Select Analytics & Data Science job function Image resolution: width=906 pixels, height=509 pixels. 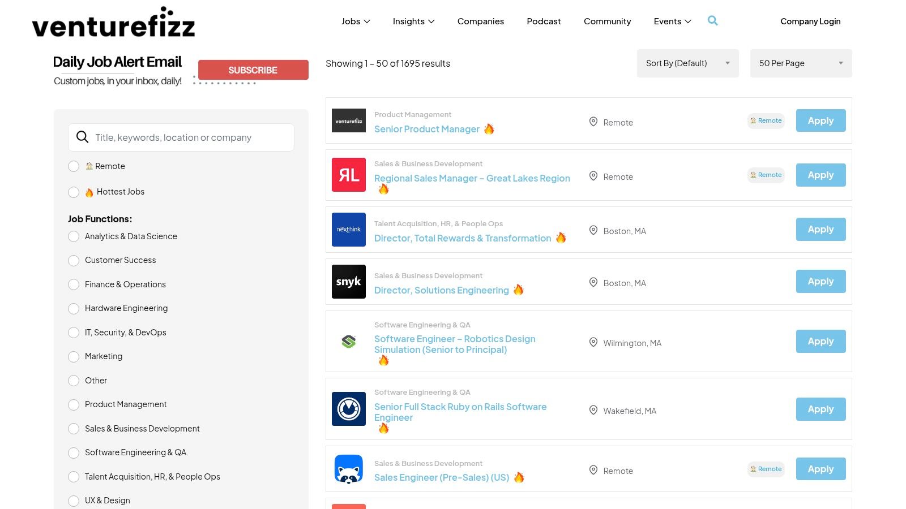click(74, 236)
